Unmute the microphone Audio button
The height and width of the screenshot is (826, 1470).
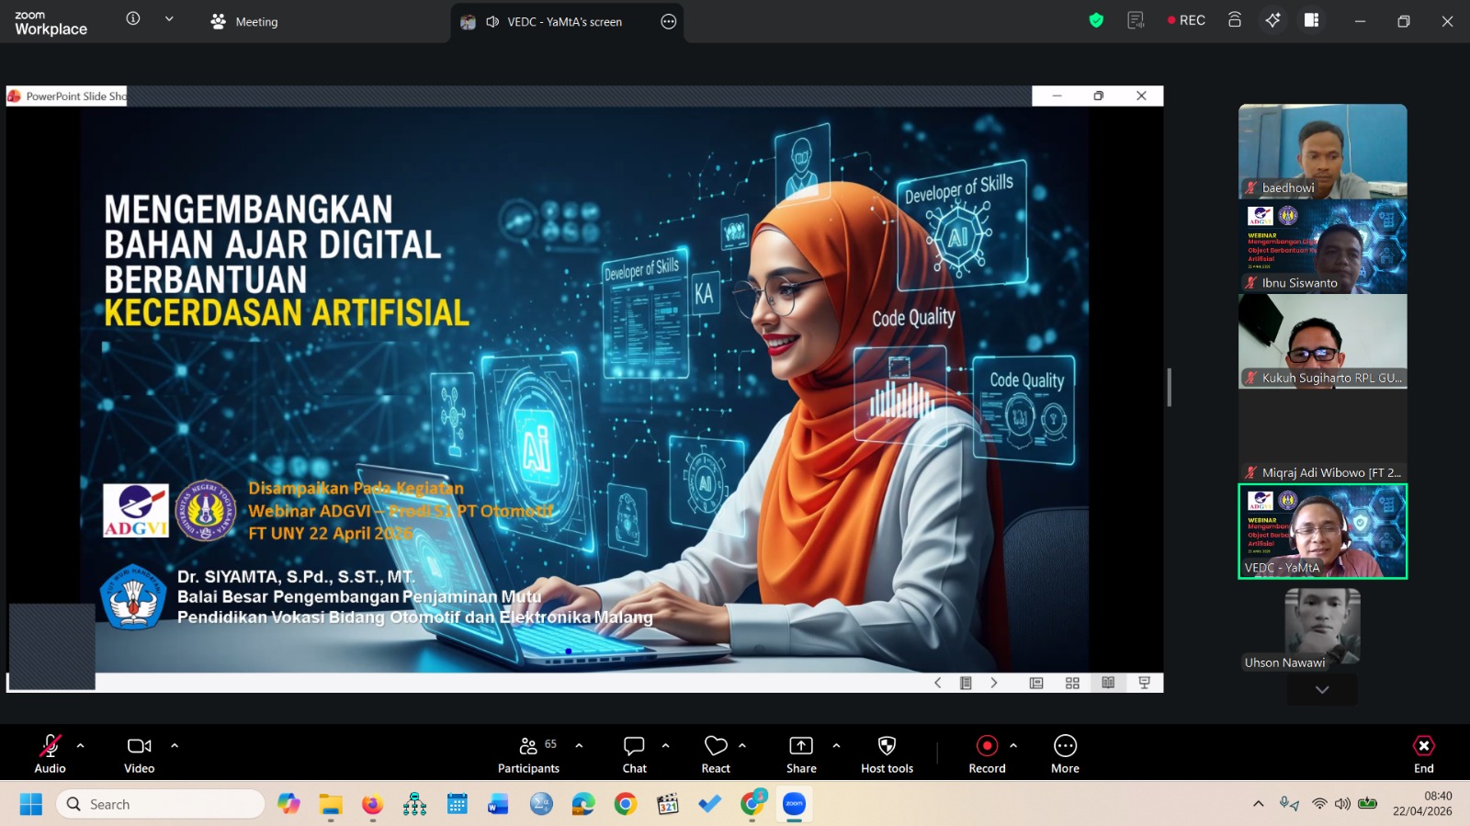[50, 753]
